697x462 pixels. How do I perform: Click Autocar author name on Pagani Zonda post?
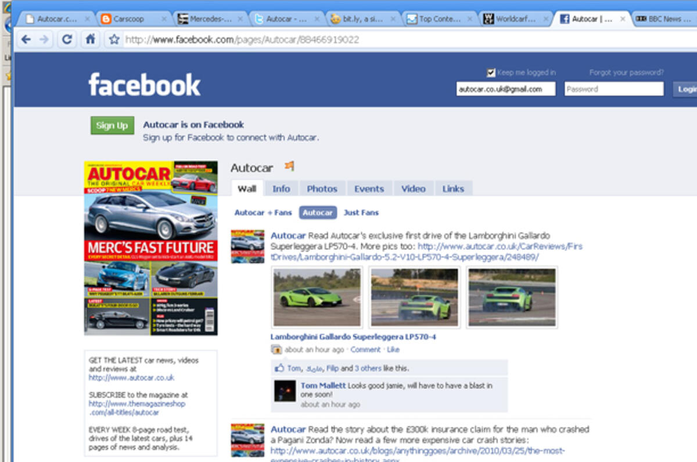click(288, 429)
